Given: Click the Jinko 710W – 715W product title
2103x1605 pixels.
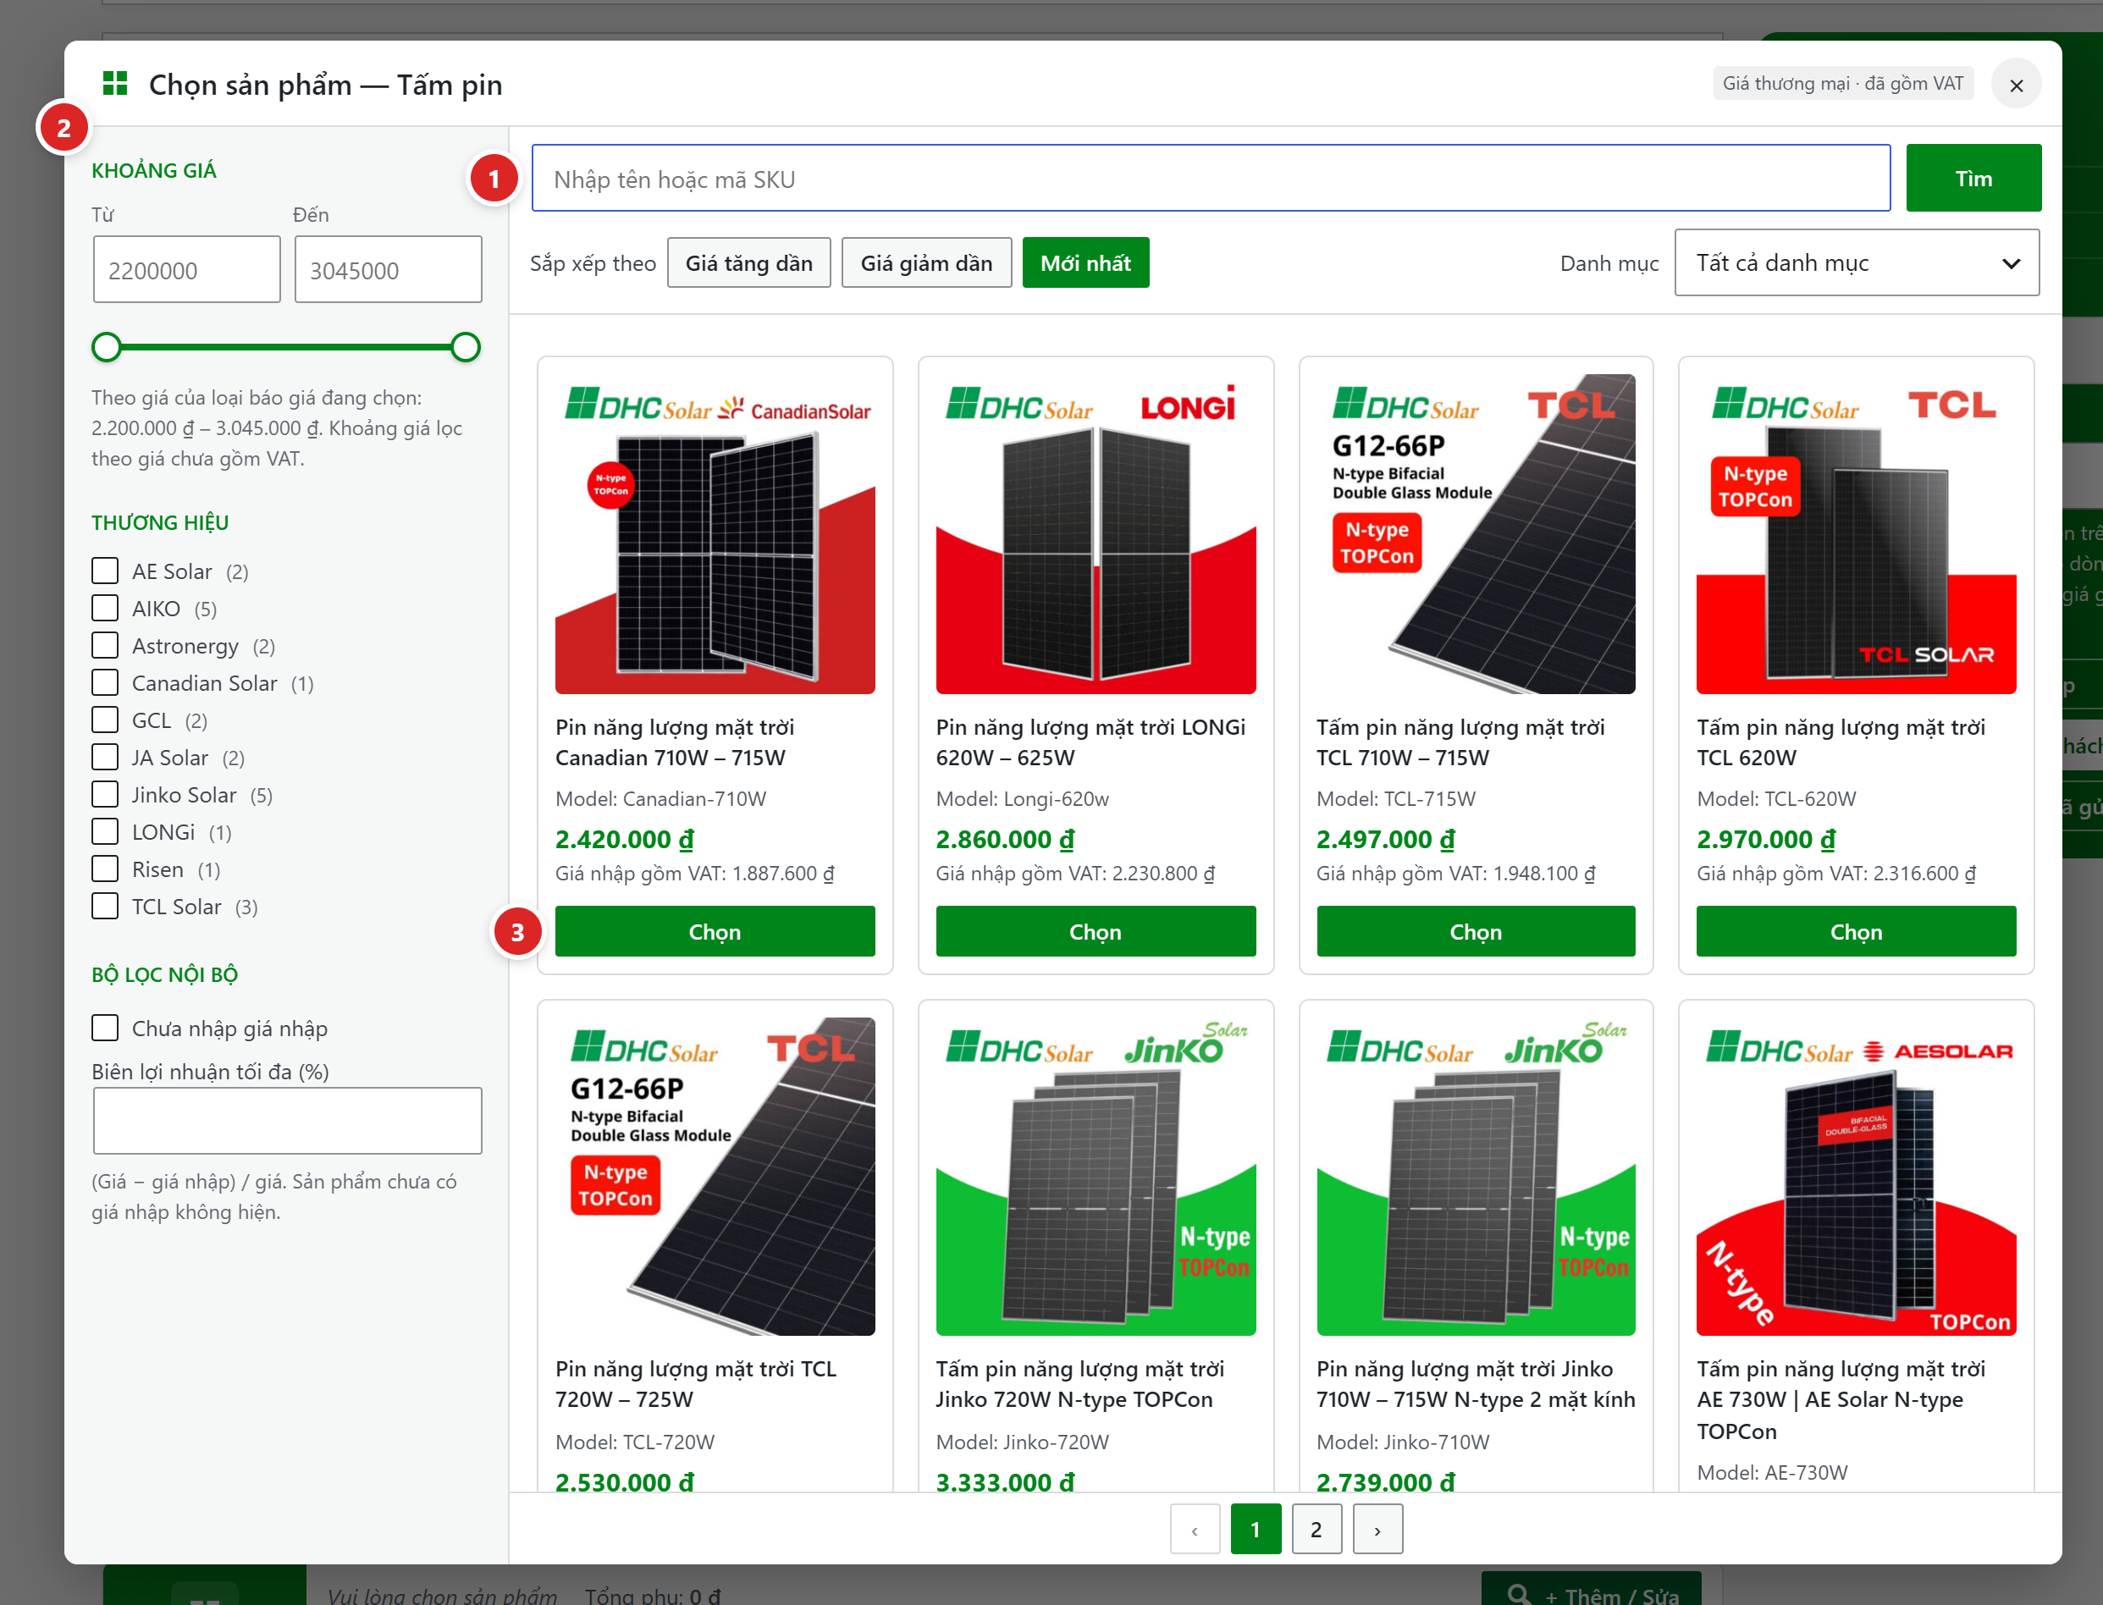Looking at the screenshot, I should [x=1476, y=1384].
